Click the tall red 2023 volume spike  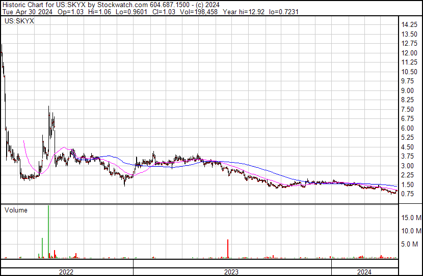click(228, 248)
